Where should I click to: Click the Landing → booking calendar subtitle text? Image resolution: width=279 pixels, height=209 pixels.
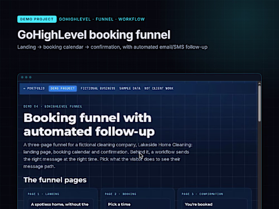tap(112, 47)
